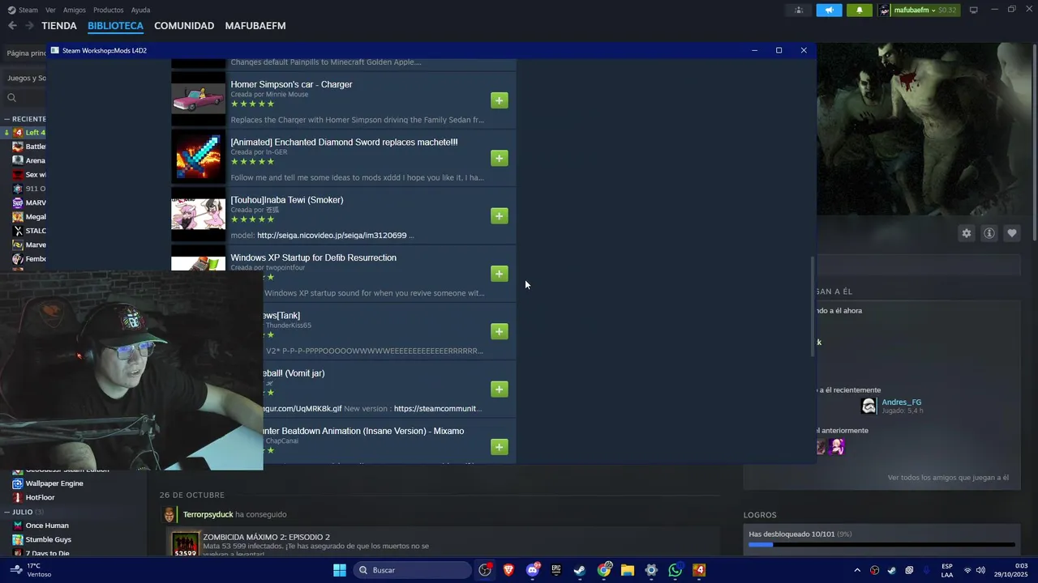
Task: Go to COMUNIDAD tab
Action: tap(184, 26)
